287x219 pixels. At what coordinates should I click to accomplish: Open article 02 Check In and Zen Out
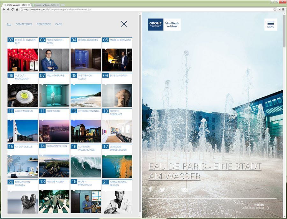(23, 54)
